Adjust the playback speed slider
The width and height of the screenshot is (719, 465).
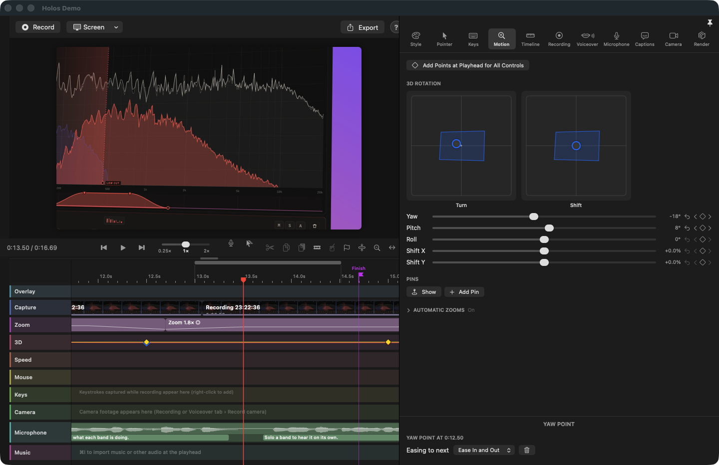coord(186,244)
